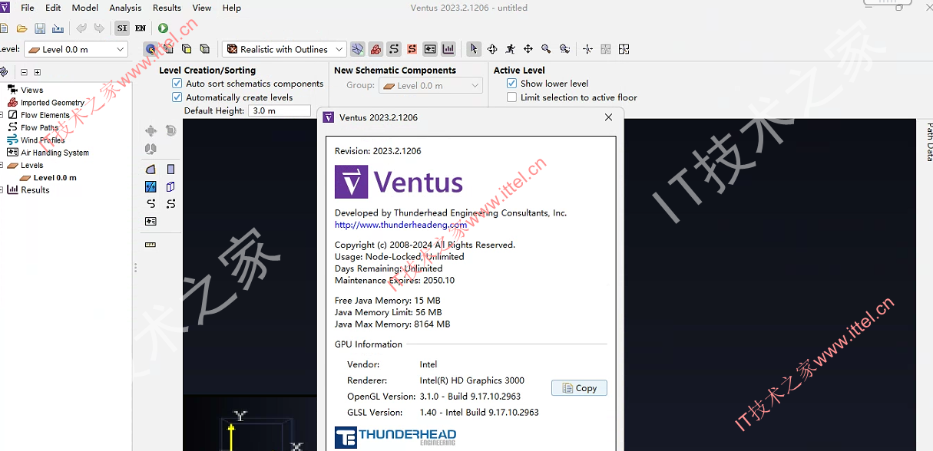The height and width of the screenshot is (451, 933).
Task: Click 'Maintenance Expires: 2050.10' text
Action: tap(395, 280)
